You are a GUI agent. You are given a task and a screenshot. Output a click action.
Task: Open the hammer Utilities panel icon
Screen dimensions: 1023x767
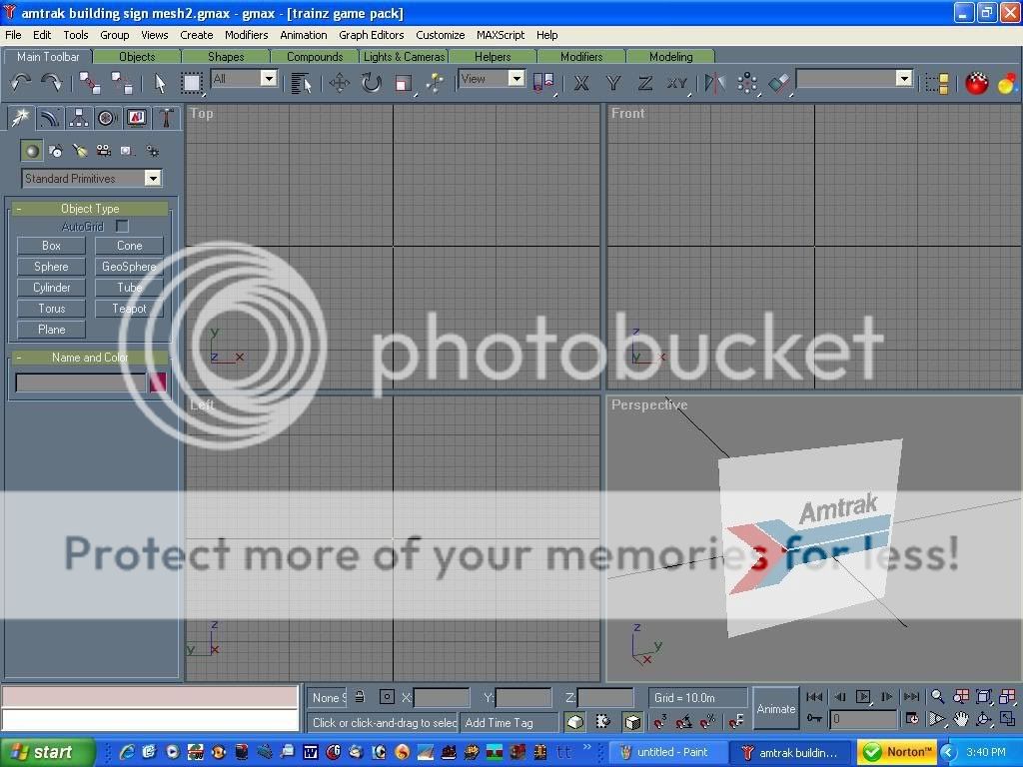coord(166,118)
